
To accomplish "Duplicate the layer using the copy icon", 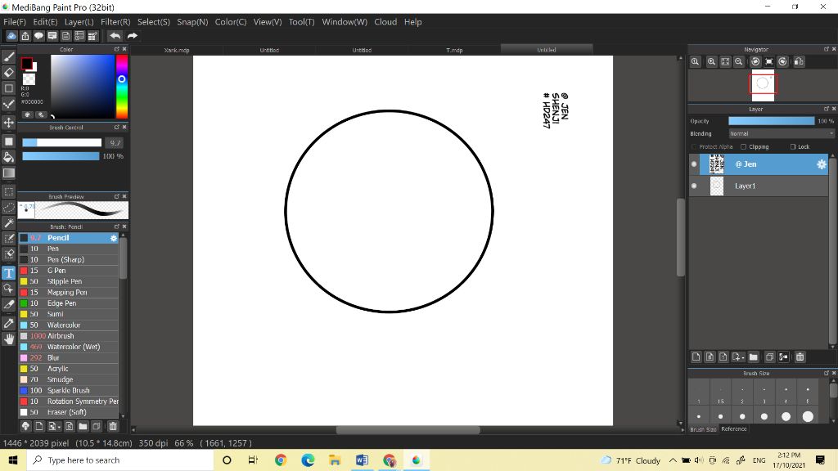I will coord(769,357).
